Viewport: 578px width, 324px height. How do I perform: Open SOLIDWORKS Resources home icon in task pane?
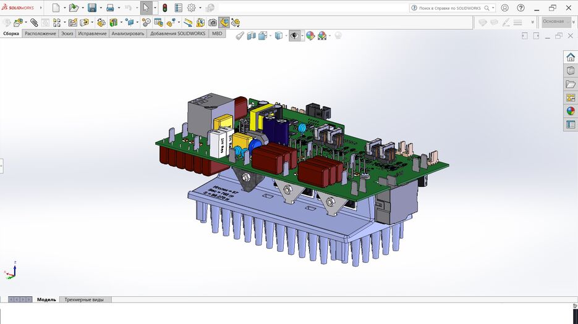(571, 57)
